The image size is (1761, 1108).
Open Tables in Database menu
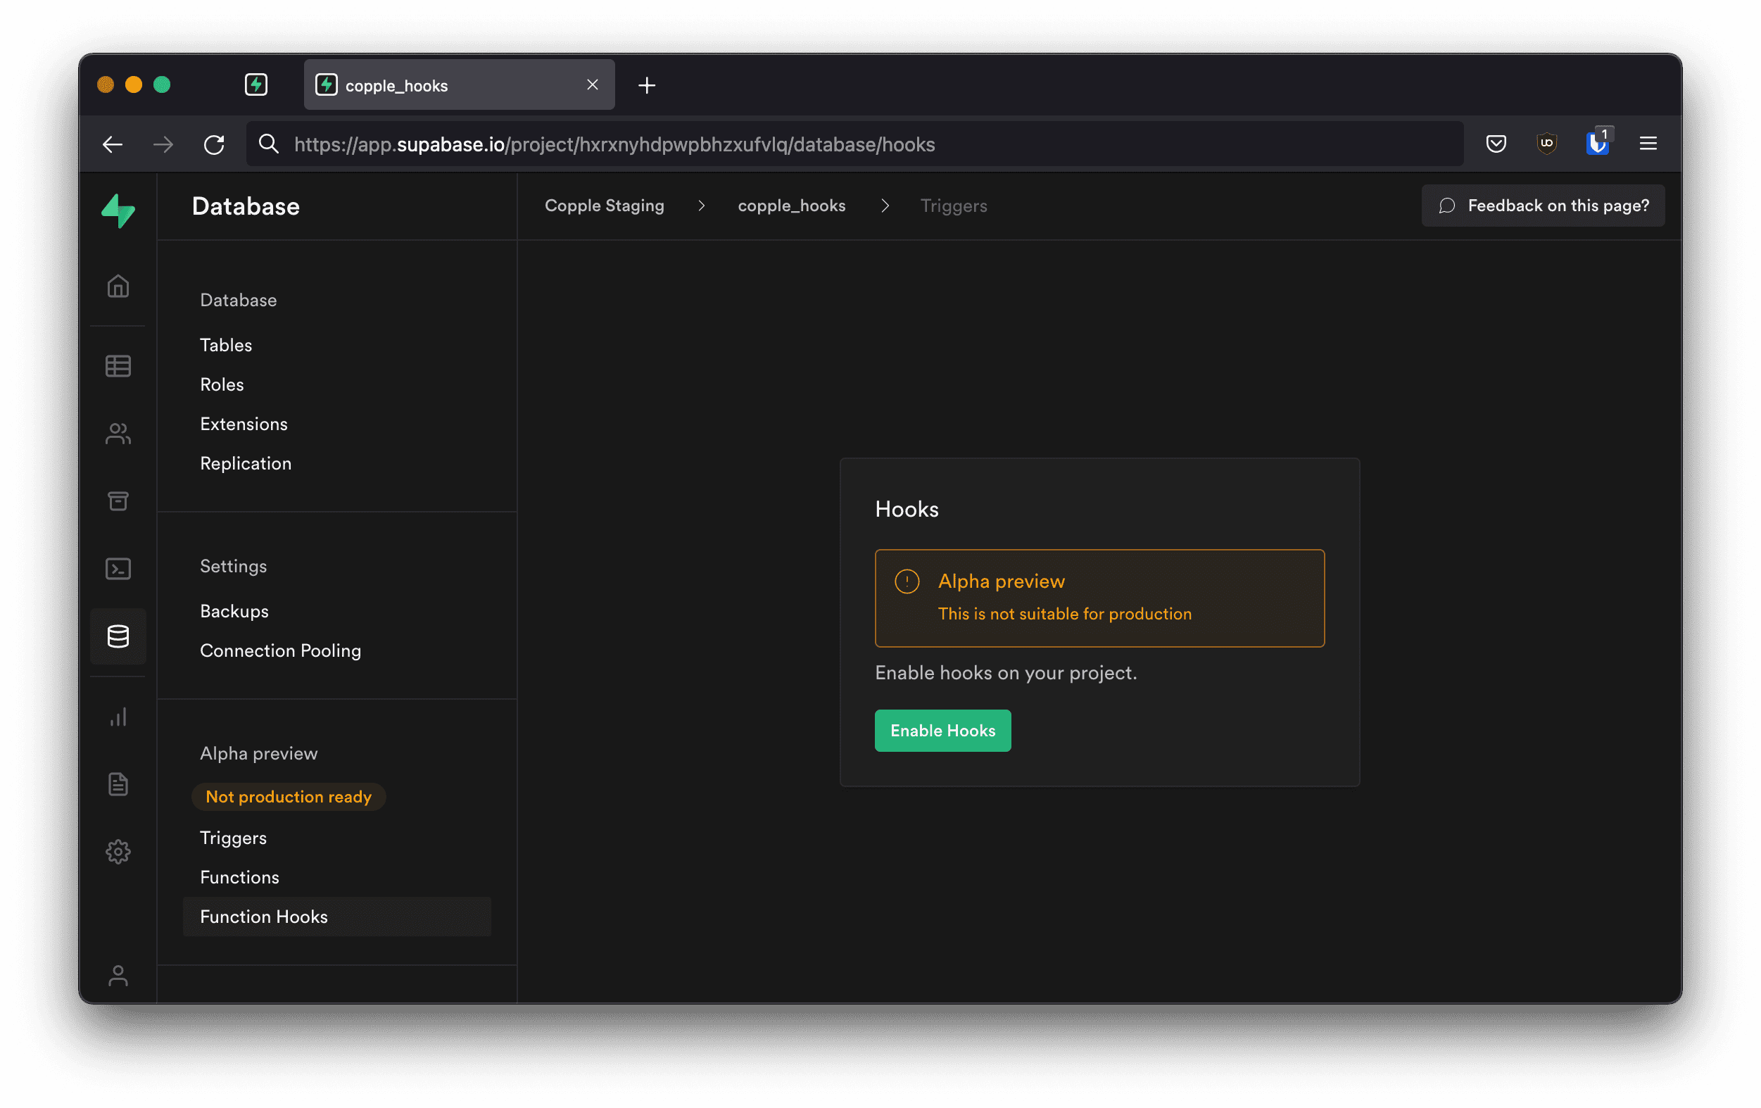pos(226,344)
